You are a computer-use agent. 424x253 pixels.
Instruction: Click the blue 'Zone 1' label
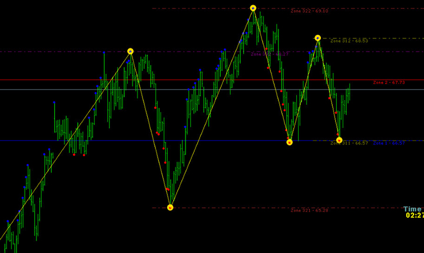(389, 143)
